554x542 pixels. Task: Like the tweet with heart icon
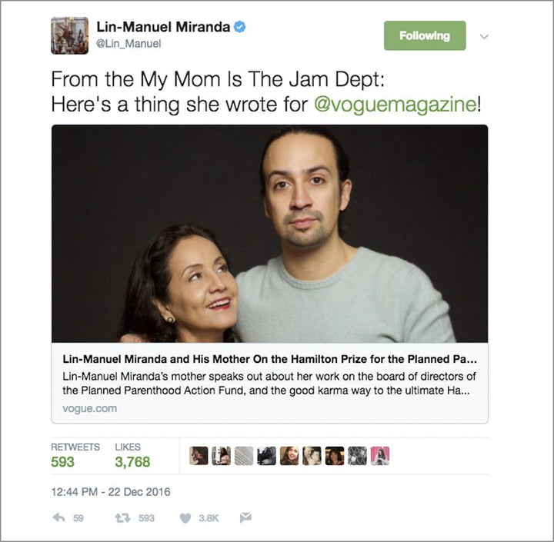(185, 518)
